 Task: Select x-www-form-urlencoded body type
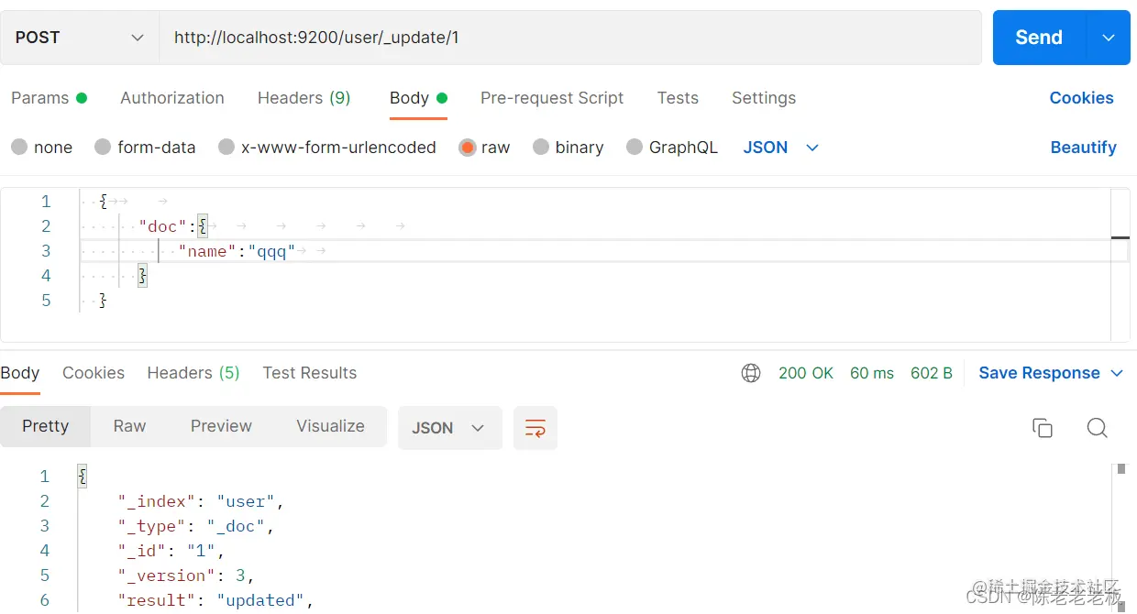(x=327, y=148)
